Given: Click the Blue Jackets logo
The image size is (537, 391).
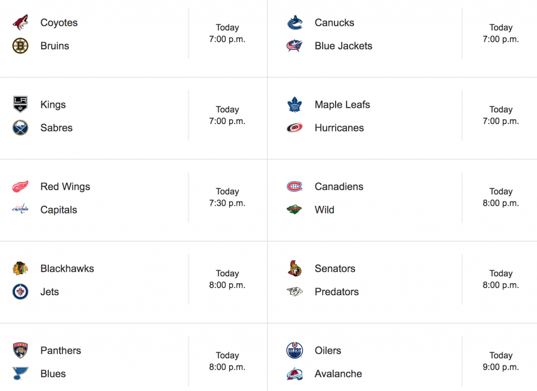Looking at the screenshot, I should 295,46.
